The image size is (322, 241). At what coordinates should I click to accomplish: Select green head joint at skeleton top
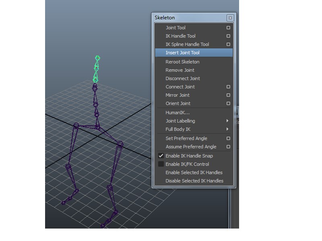click(97, 58)
